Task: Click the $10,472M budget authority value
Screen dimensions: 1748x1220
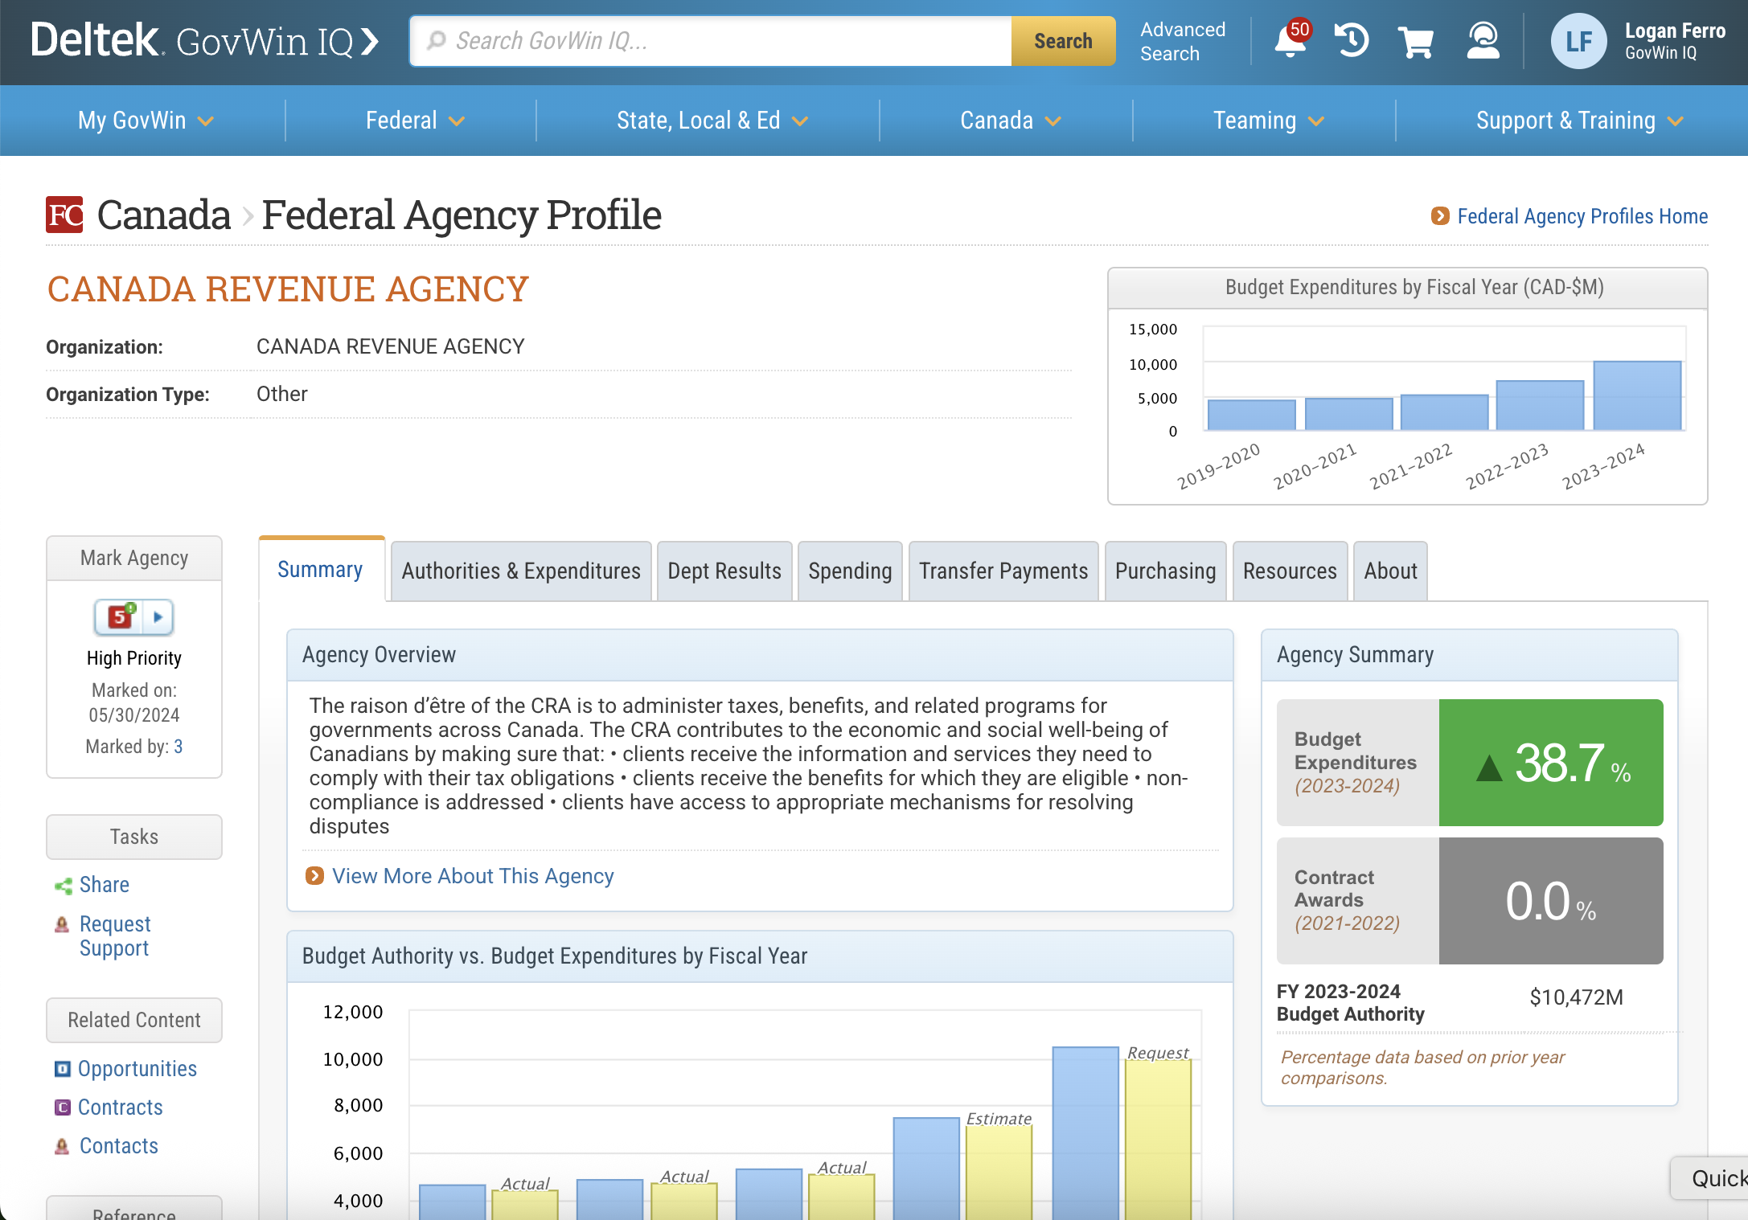Action: (1576, 997)
